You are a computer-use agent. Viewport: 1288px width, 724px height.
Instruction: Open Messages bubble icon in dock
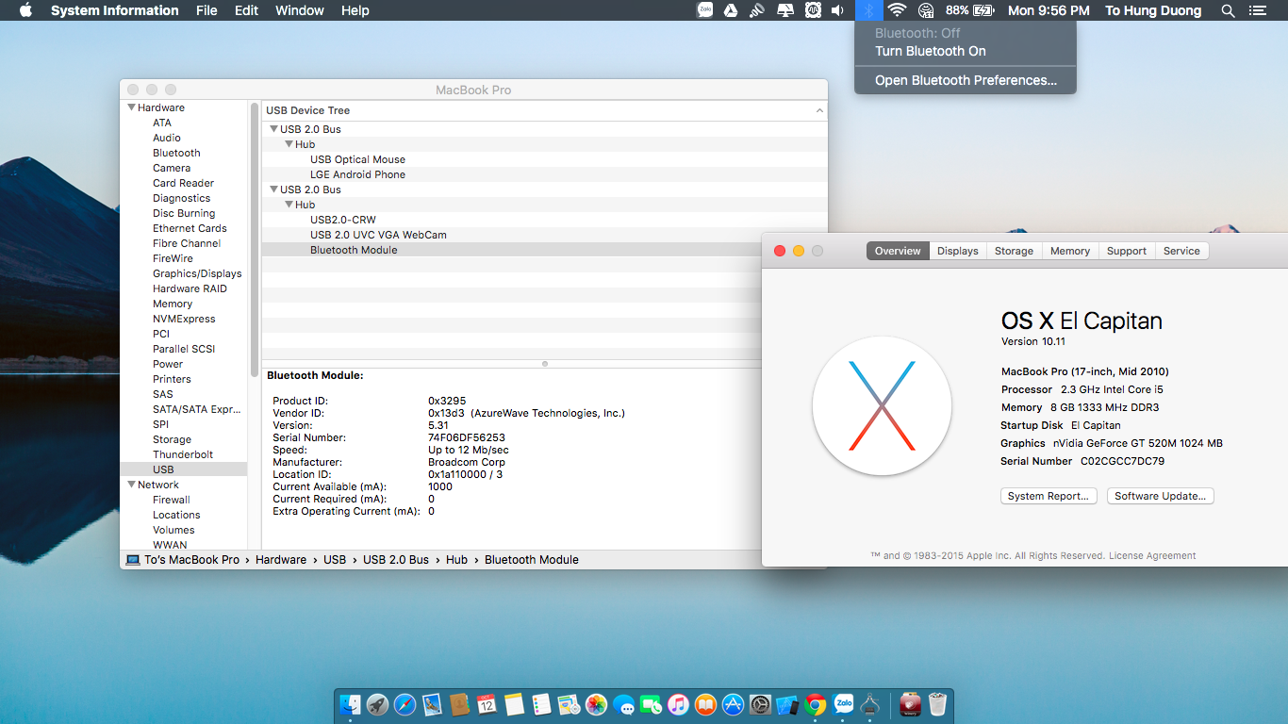pyautogui.click(x=623, y=704)
